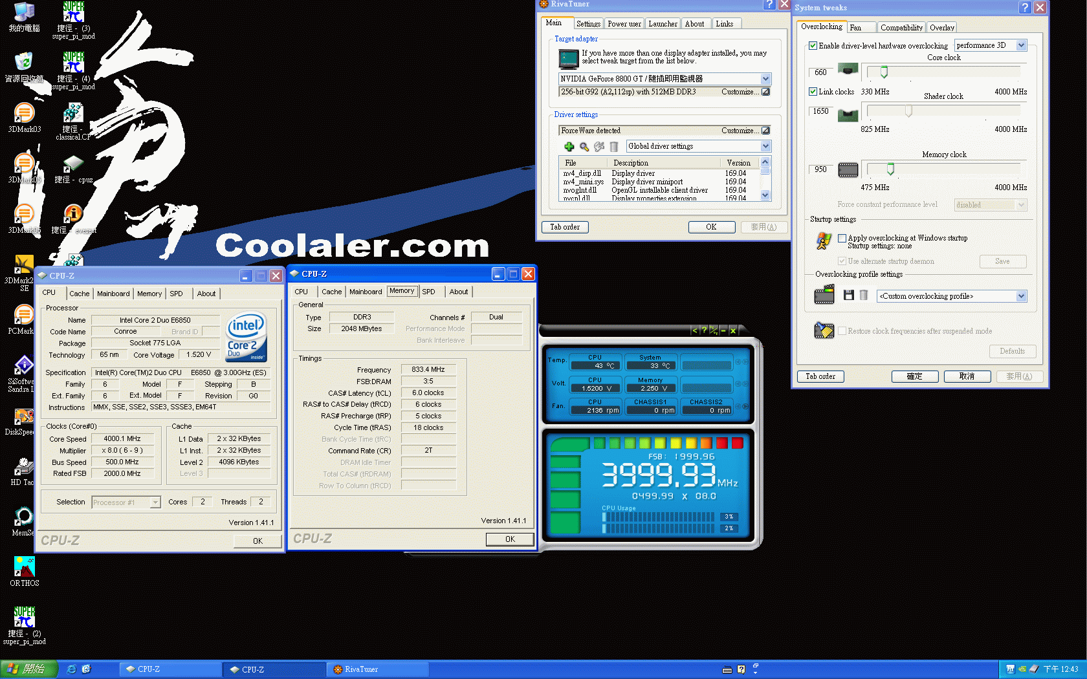Screen dimensions: 1087x679
Task: Enable Apply overclocking at Windows startup
Action: (842, 238)
